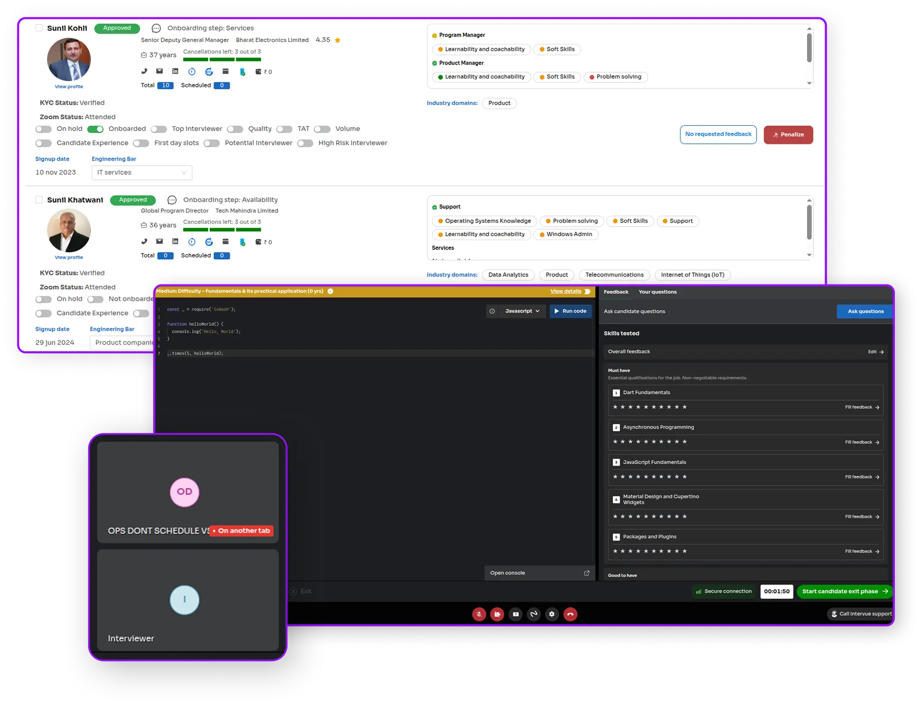Enable the Volume toggle
This screenshot has height=706, width=919.
pos(322,129)
